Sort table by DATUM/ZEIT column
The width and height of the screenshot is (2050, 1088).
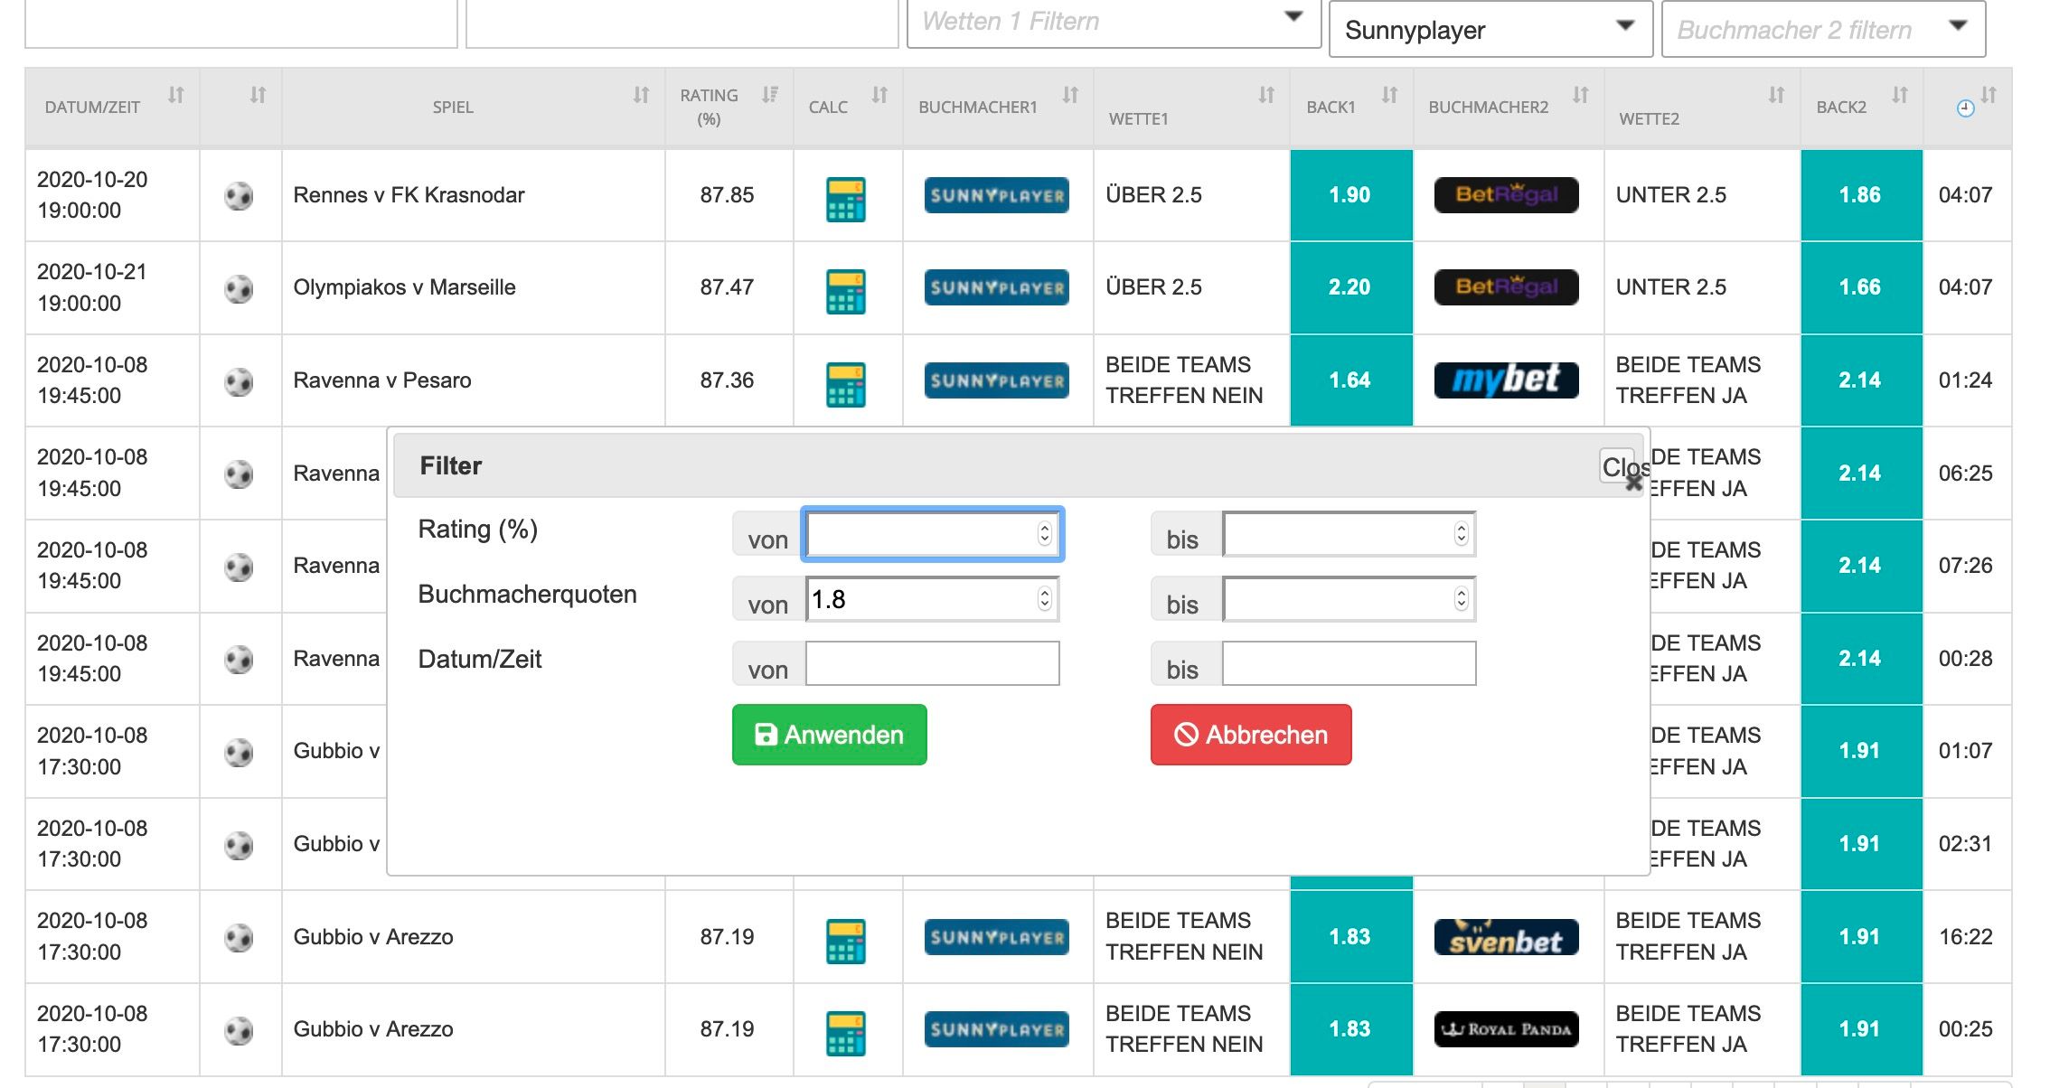(x=176, y=95)
